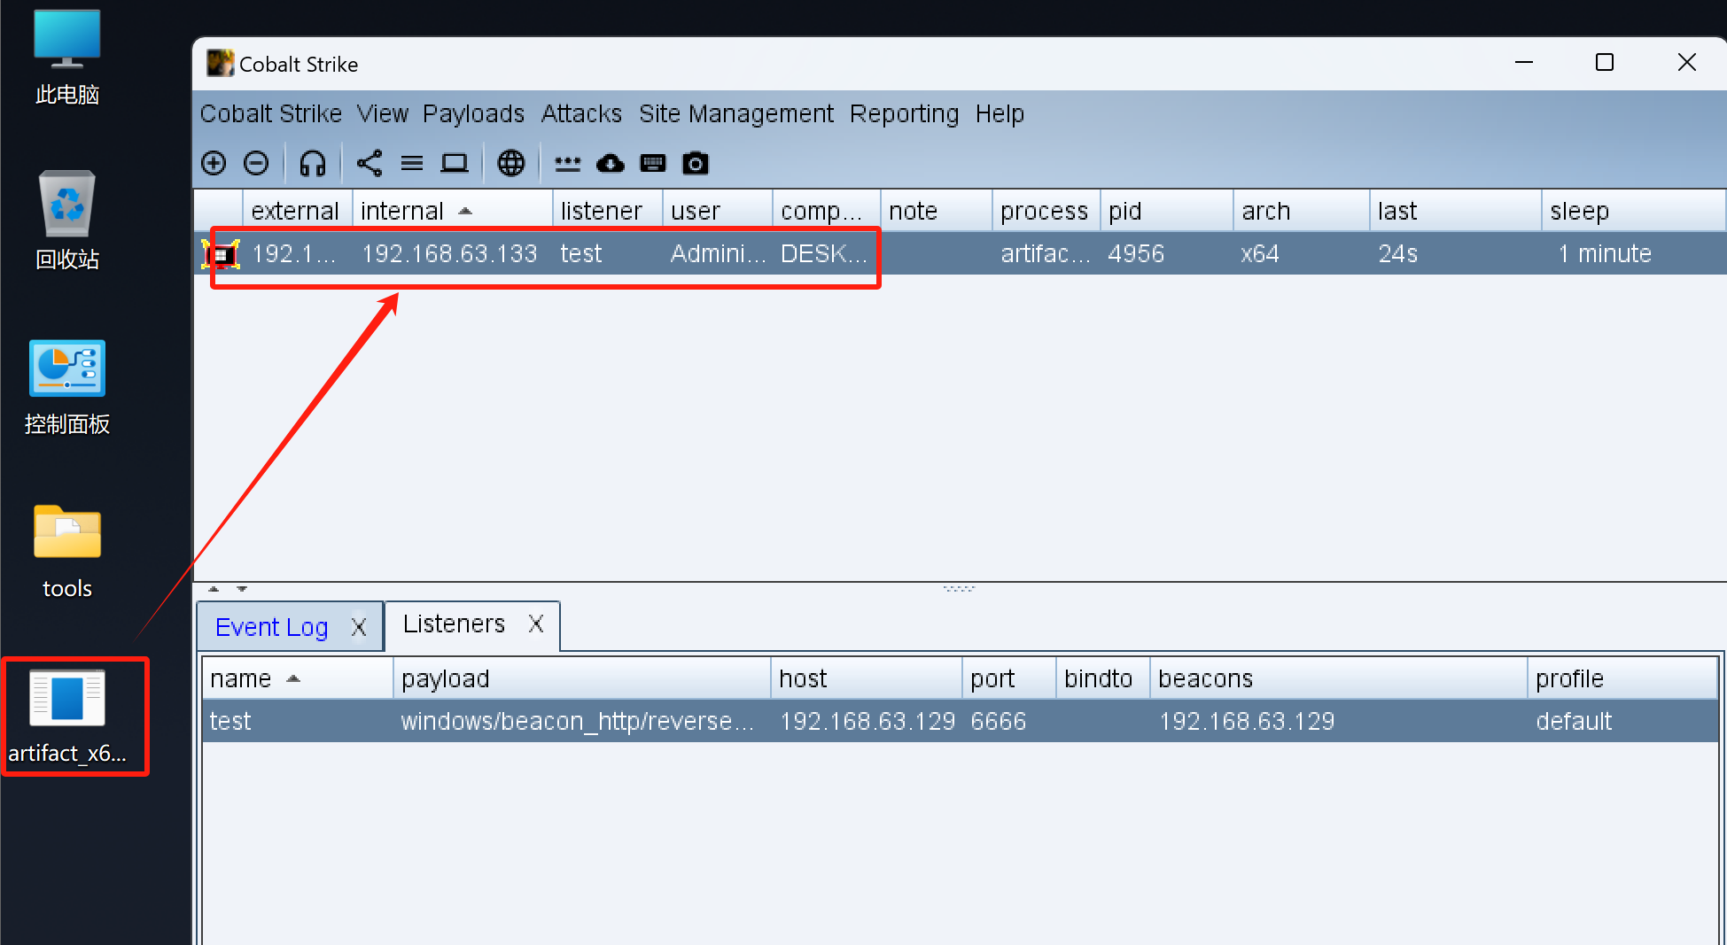Sort listeners by name column

click(x=298, y=678)
